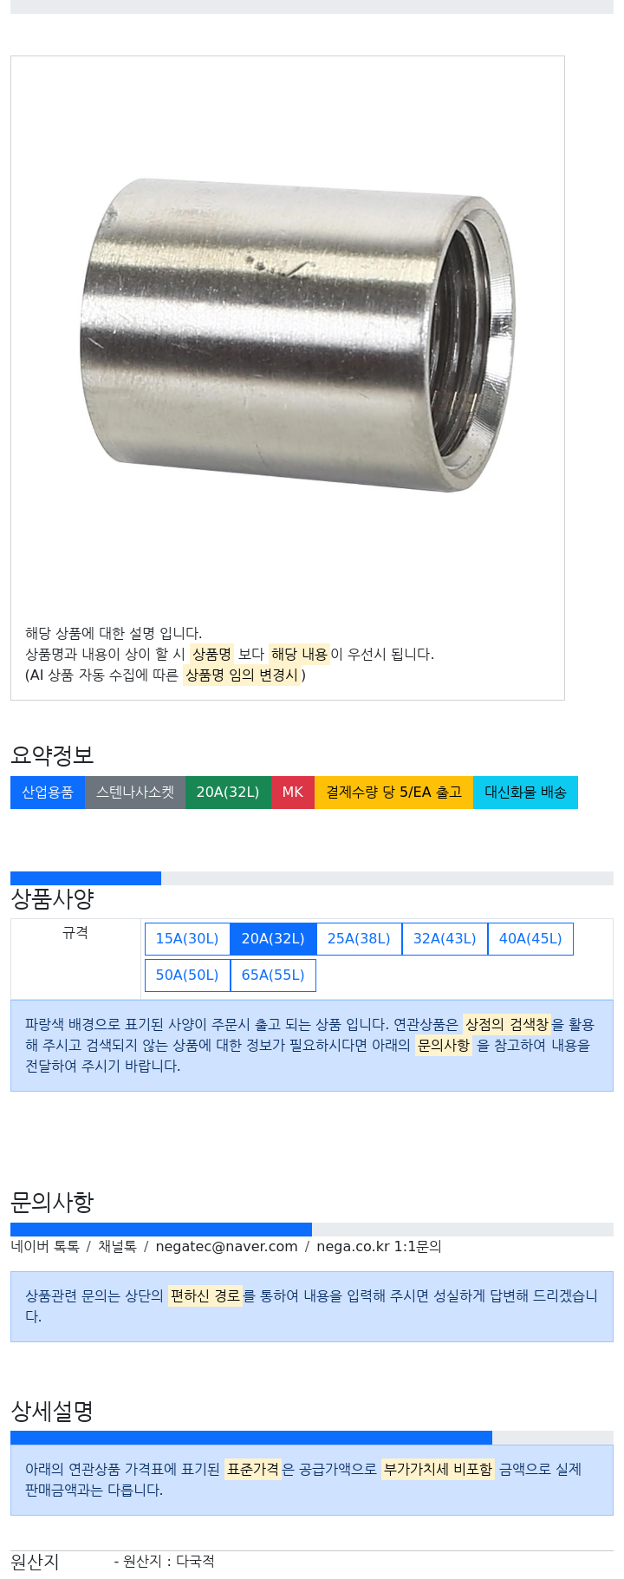Choose the 25A(38L) specification
The image size is (624, 1579).
(359, 939)
